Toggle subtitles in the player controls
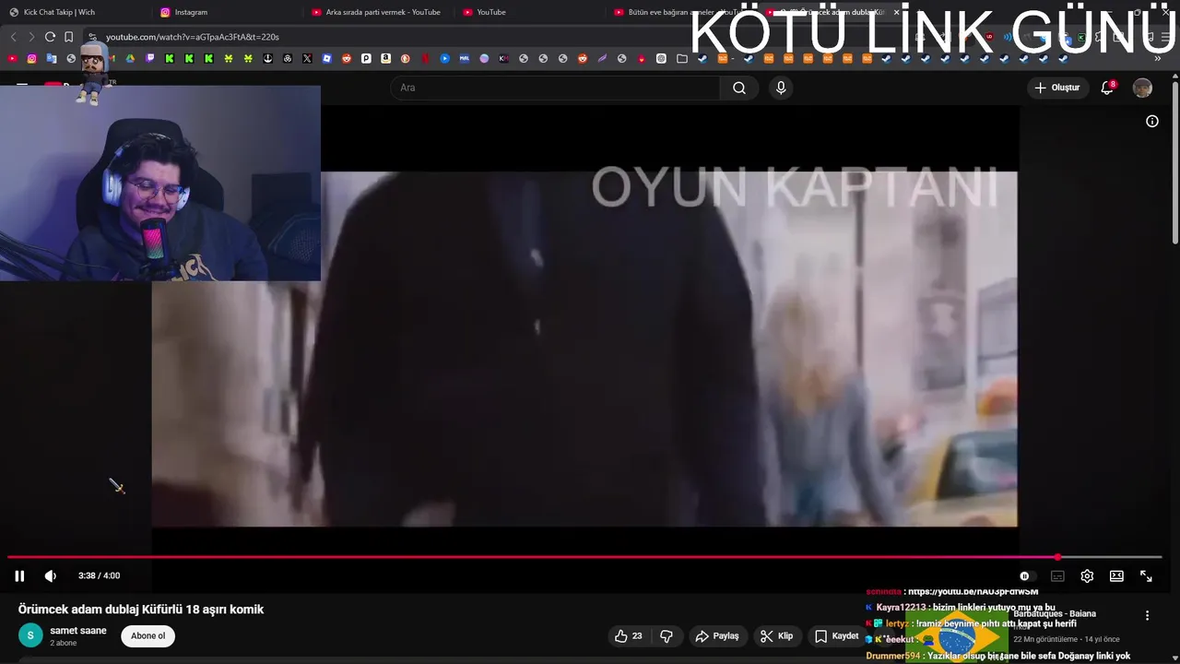The image size is (1180, 664). [1057, 575]
